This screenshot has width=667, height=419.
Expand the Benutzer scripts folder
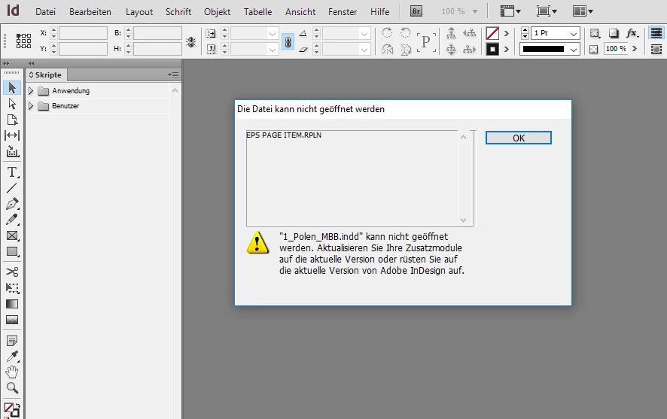tap(31, 106)
